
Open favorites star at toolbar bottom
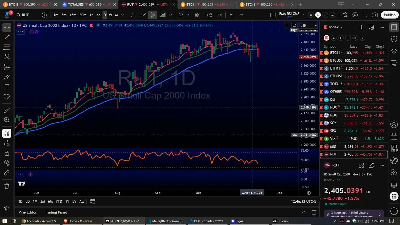point(7,208)
